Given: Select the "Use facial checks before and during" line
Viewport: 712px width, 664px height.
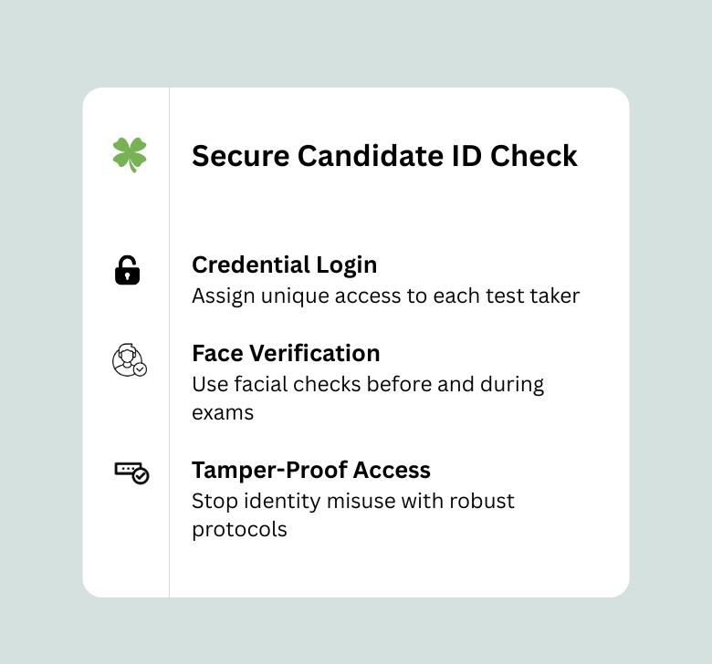Looking at the screenshot, I should pos(368,384).
